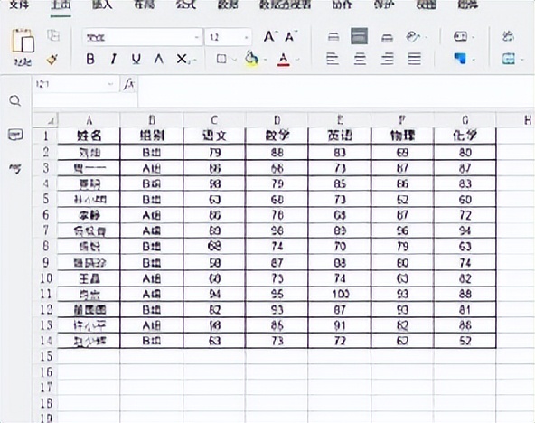535x423 pixels.
Task: Open the comments panel in left sidebar
Action: (15, 135)
